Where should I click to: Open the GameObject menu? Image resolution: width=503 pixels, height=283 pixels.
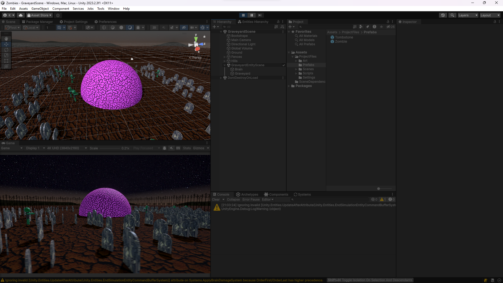point(40,9)
